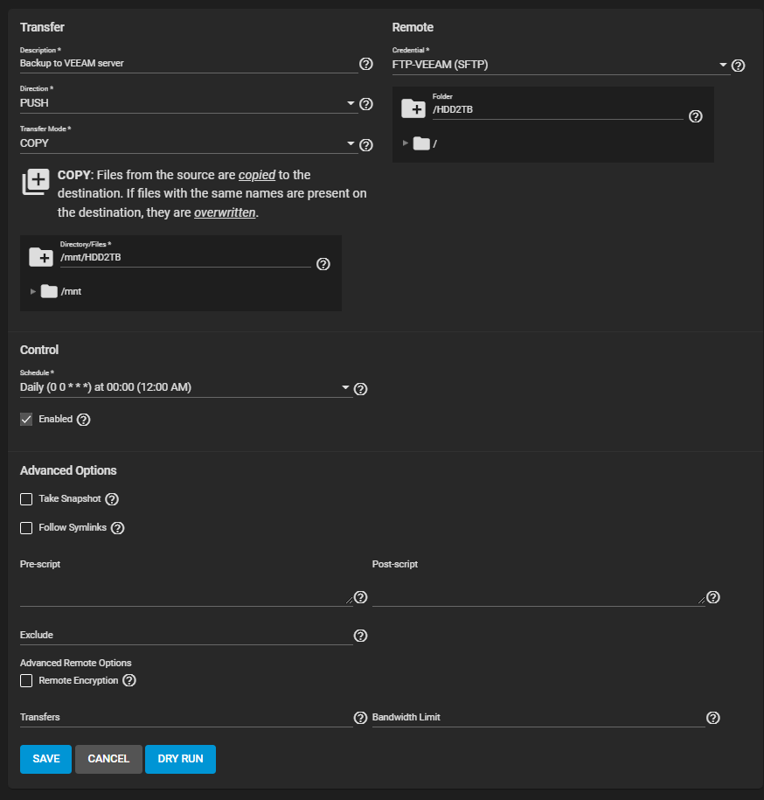Click the DRY RUN button
Image resolution: width=764 pixels, height=800 pixels.
(180, 759)
